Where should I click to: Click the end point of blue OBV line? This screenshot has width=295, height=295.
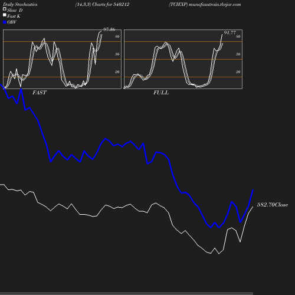[253, 190]
